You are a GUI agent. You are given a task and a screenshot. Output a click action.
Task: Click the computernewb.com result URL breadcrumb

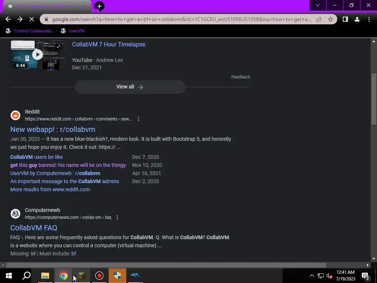point(68,217)
